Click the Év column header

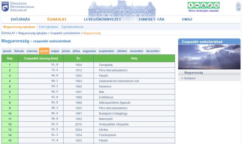pyautogui.click(x=78, y=58)
